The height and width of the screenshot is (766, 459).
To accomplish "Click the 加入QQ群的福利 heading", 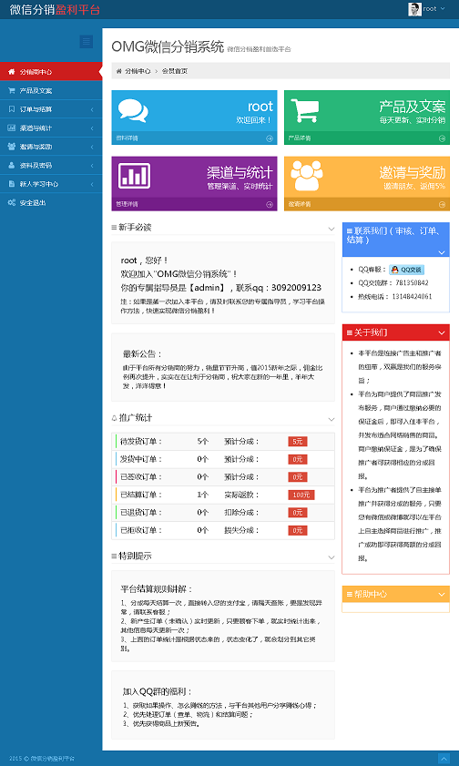I will 158,691.
